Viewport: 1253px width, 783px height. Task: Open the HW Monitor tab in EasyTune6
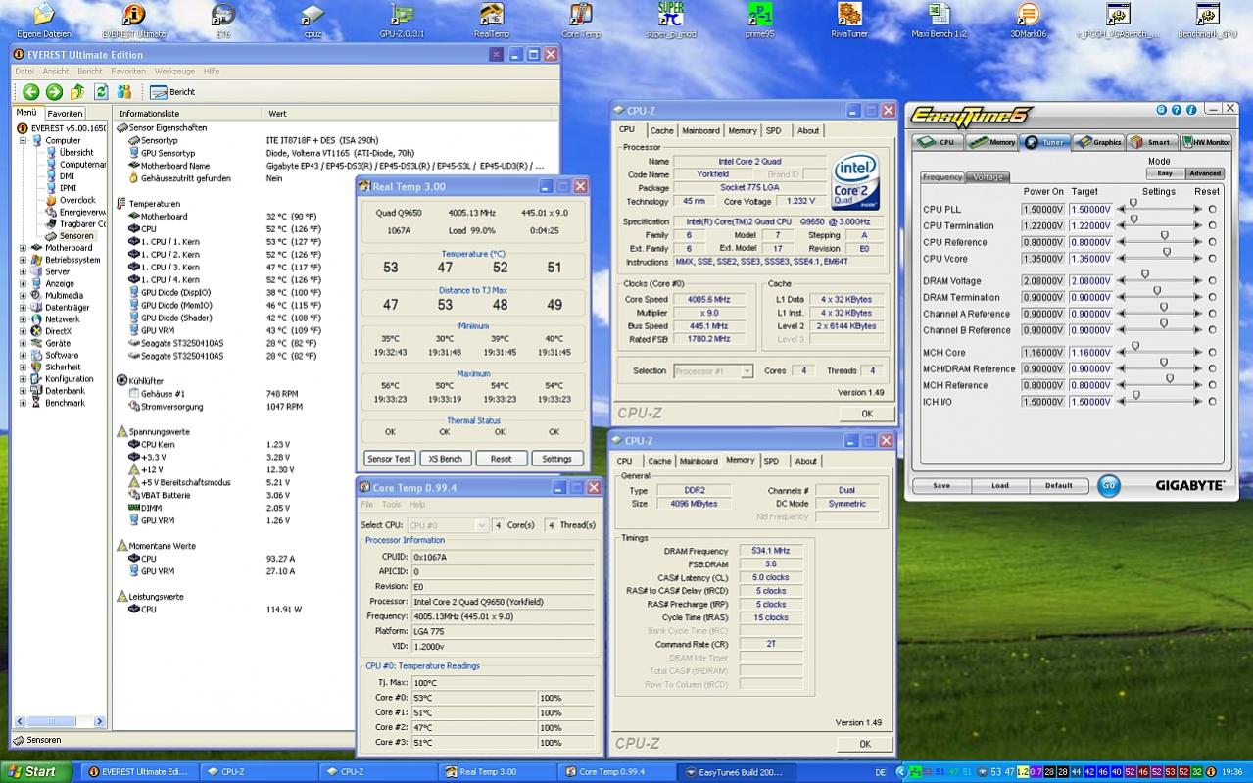coord(1206,142)
